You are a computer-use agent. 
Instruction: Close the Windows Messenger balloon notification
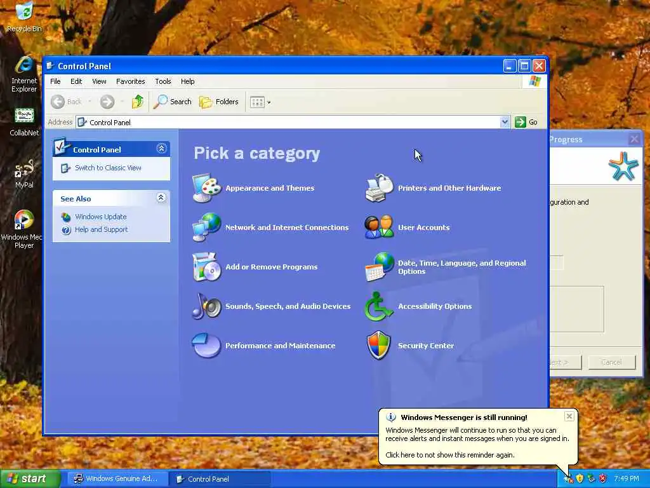(x=569, y=416)
